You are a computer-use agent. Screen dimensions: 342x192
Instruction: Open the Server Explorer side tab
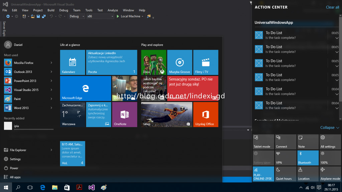pyautogui.click(x=4, y=29)
